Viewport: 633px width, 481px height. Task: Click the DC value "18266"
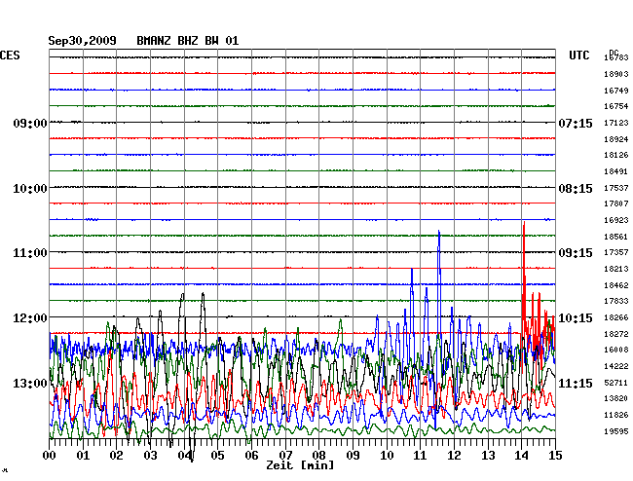616,317
